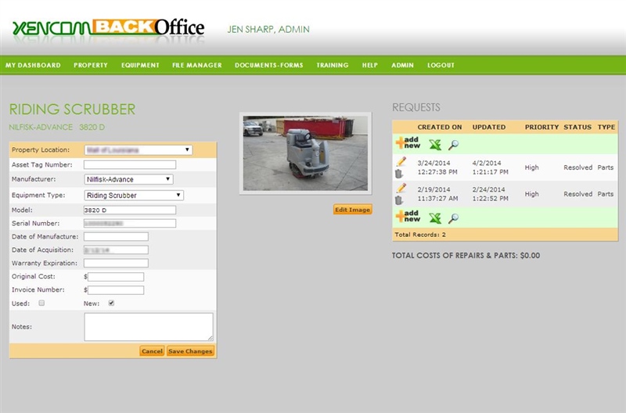Edit the 3/24/2014 request with pencil icon
This screenshot has width=626, height=413.
click(x=401, y=162)
